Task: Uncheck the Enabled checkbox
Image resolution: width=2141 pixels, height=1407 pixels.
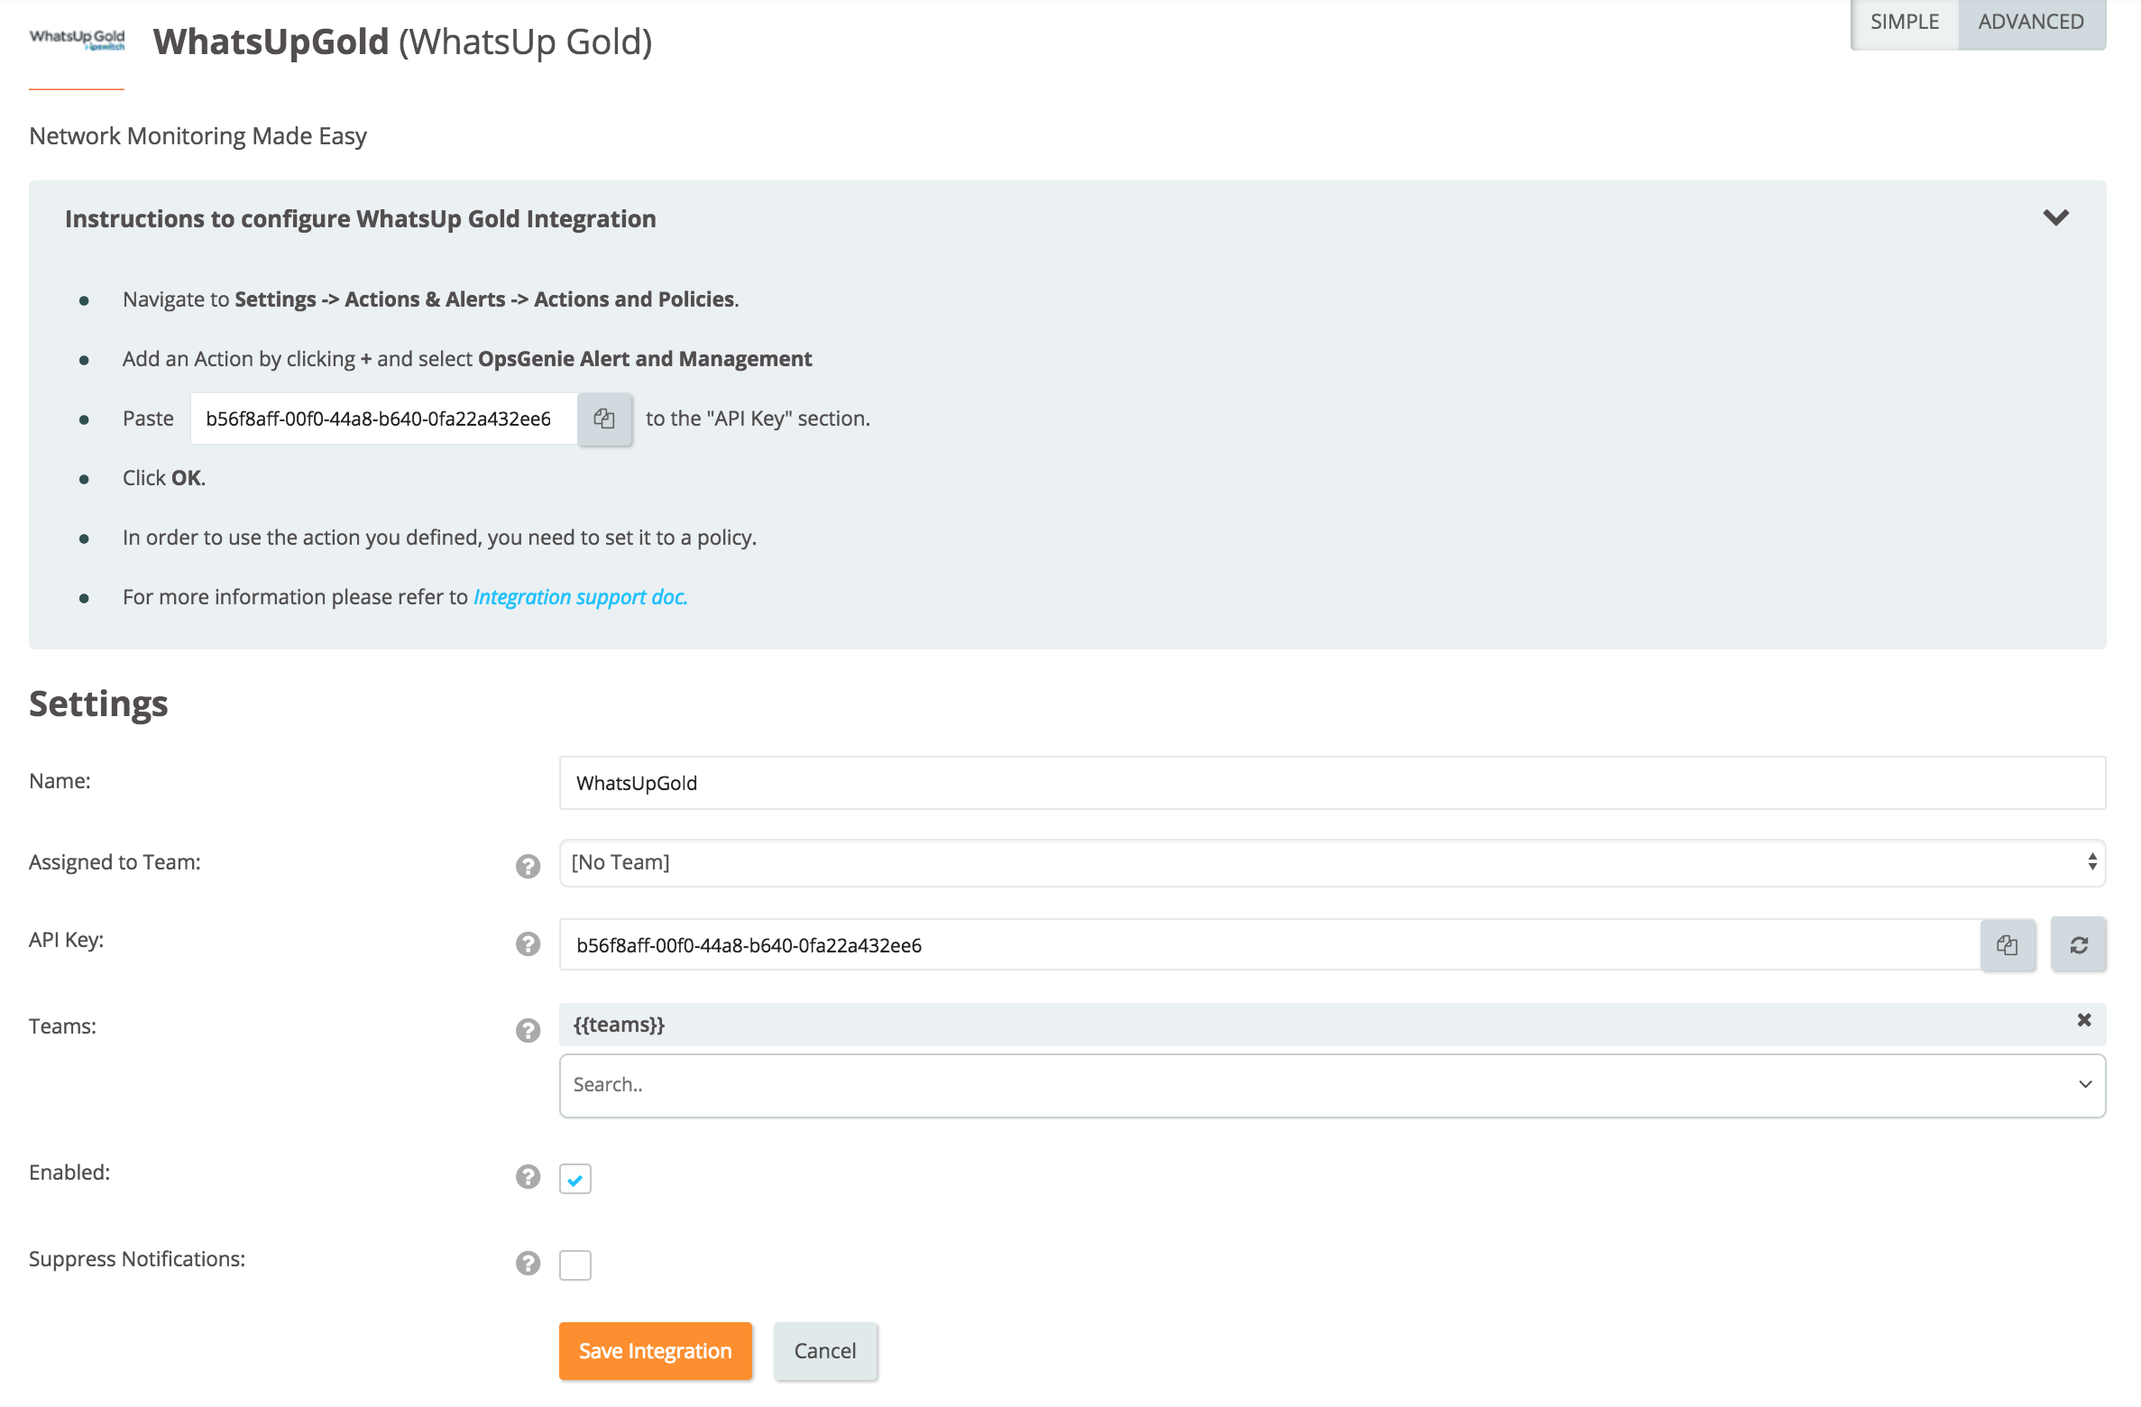Action: (x=574, y=1179)
